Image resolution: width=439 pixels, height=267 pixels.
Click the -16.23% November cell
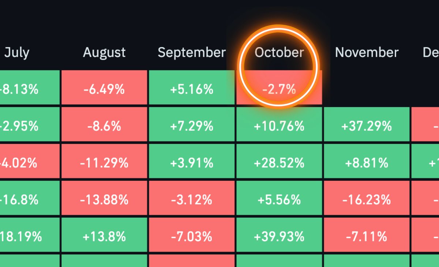click(367, 199)
